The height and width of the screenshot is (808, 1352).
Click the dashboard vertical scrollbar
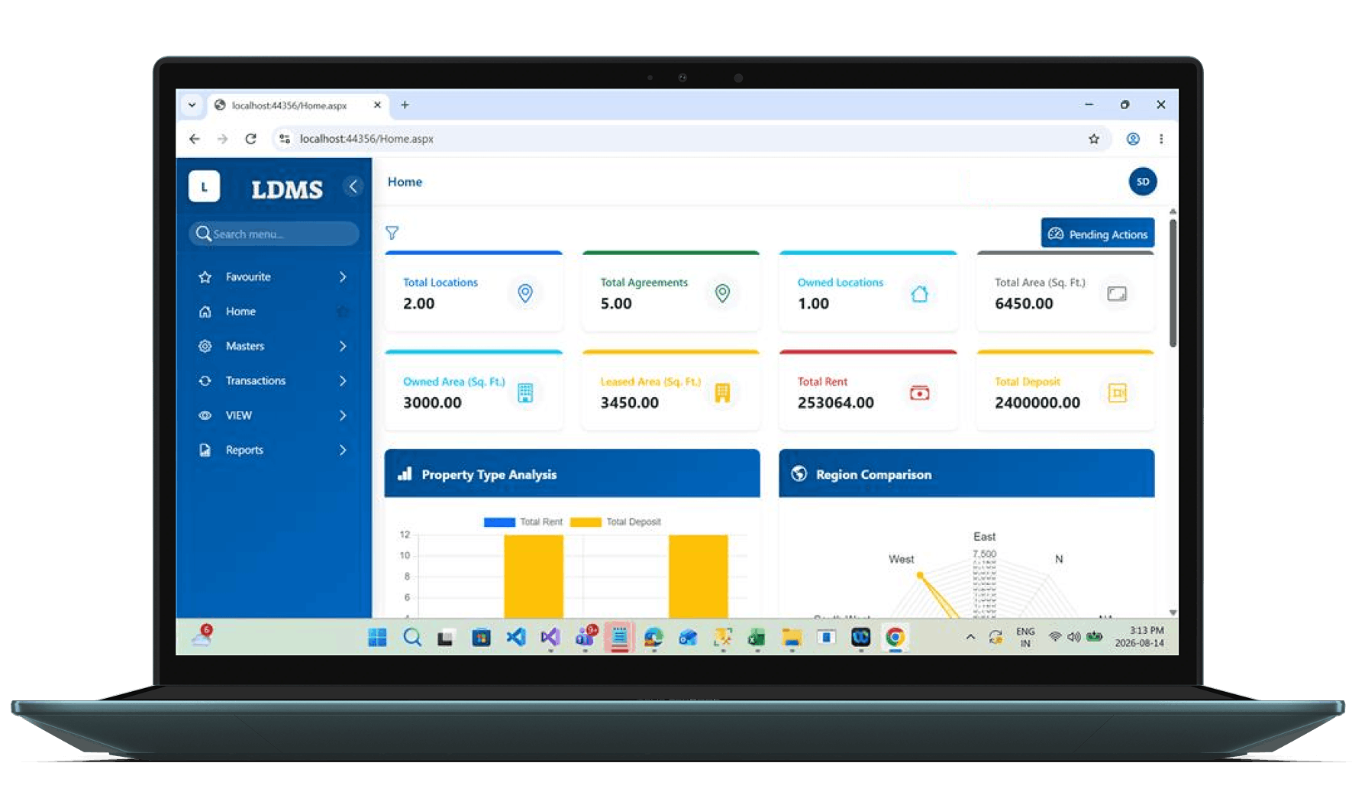tap(1173, 283)
